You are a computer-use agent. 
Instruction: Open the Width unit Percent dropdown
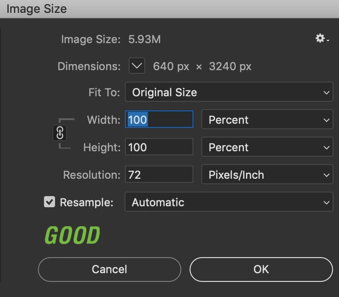pos(267,120)
